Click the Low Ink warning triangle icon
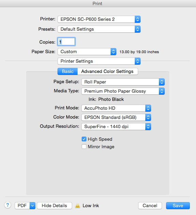 click(x=78, y=205)
